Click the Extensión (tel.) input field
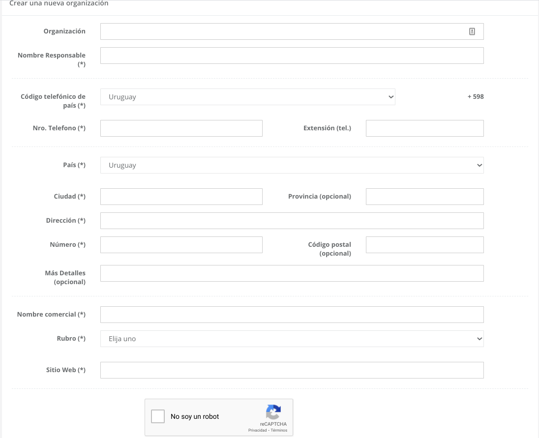Viewport: 539px width, 438px height. point(424,128)
